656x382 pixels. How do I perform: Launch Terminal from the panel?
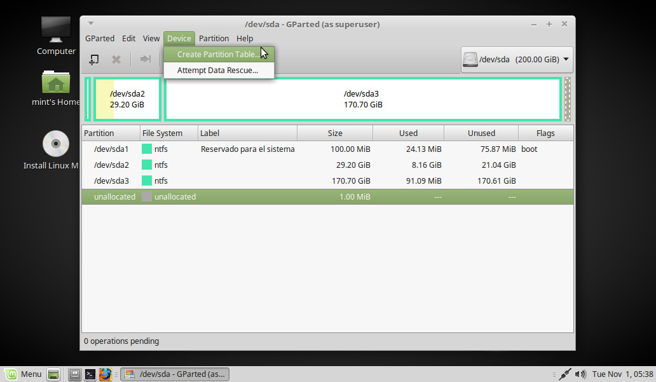coord(91,374)
